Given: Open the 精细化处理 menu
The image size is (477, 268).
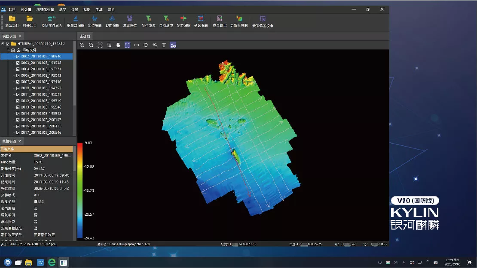Looking at the screenshot, I should pos(45,10).
